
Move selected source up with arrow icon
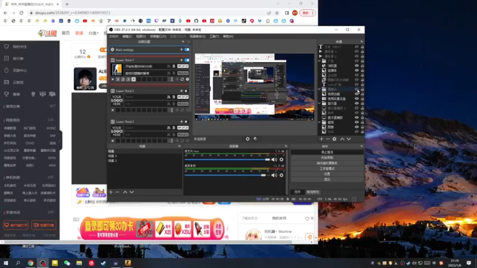pos(342,139)
